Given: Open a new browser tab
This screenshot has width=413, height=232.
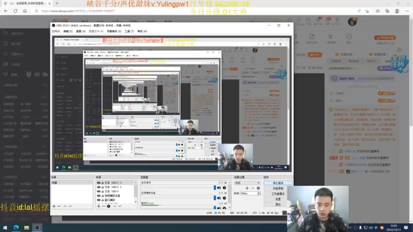Looking at the screenshot, I should (57, 4).
